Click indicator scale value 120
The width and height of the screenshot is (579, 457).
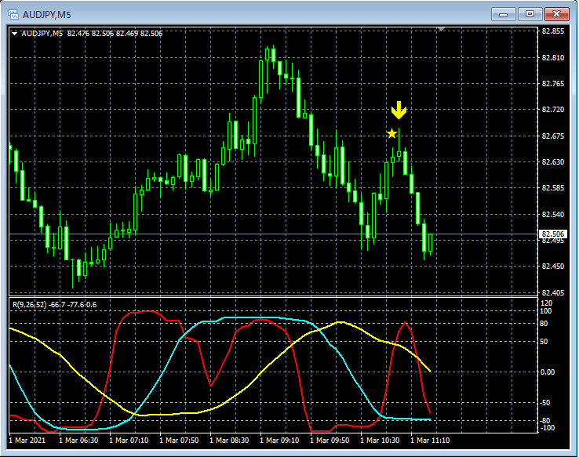tap(546, 303)
